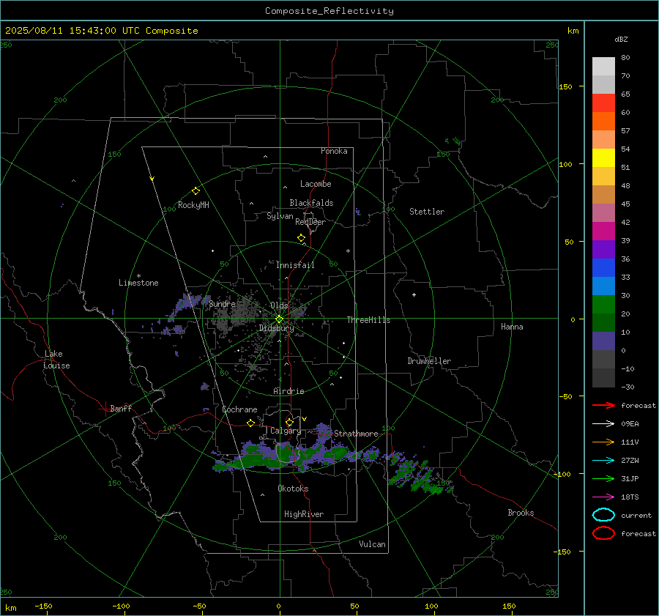The image size is (659, 616).
Task: Click the ThreeHills town label
Action: coord(368,320)
